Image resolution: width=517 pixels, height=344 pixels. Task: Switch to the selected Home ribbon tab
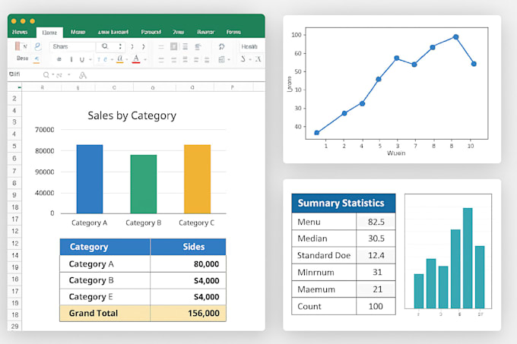(x=49, y=33)
